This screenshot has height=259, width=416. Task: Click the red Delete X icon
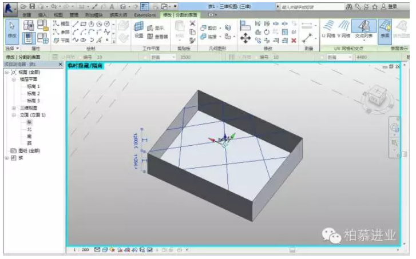point(294,40)
